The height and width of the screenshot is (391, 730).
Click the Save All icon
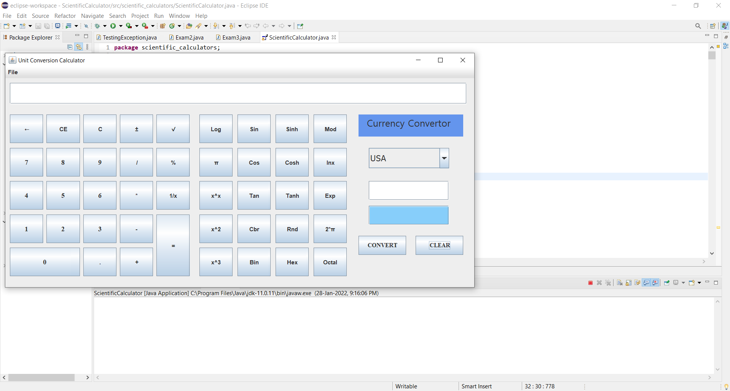tap(47, 25)
